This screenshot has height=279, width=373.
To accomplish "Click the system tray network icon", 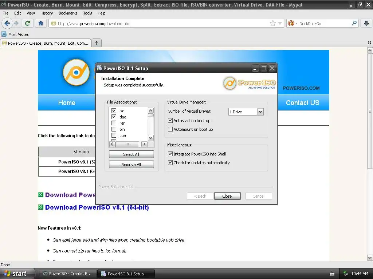I will [346, 274].
